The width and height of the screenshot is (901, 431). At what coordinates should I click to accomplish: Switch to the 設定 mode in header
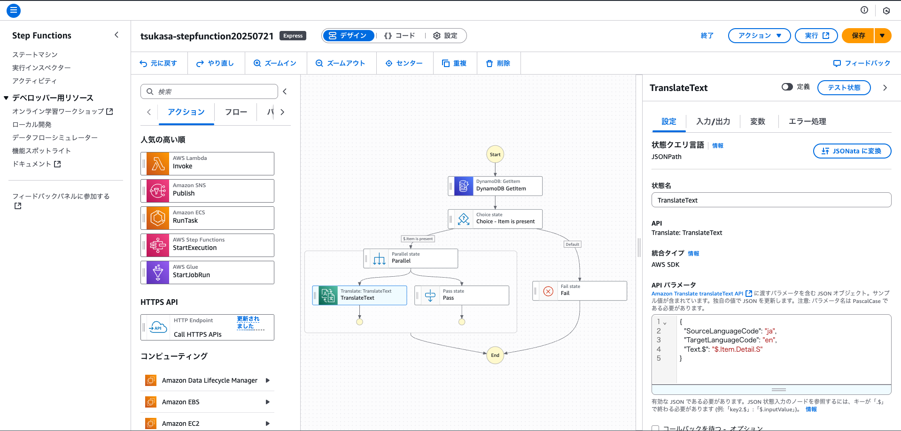coord(445,36)
